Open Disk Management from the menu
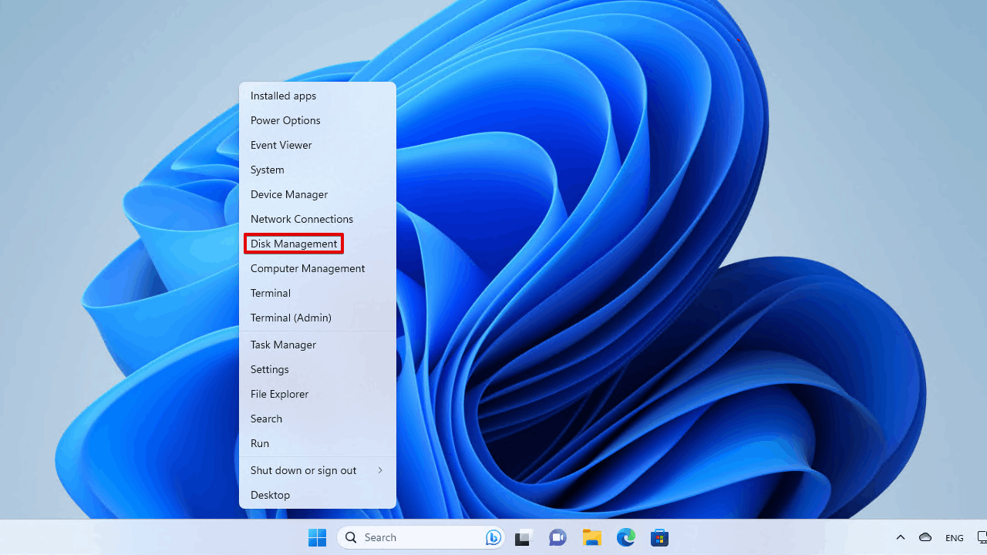Image resolution: width=987 pixels, height=555 pixels. coord(318,244)
